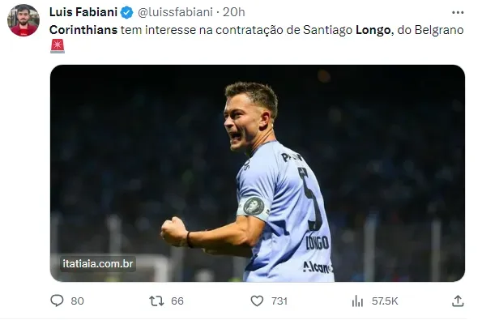The width and height of the screenshot is (482, 320).
Task: Click the share upload icon
Action: [x=458, y=301]
